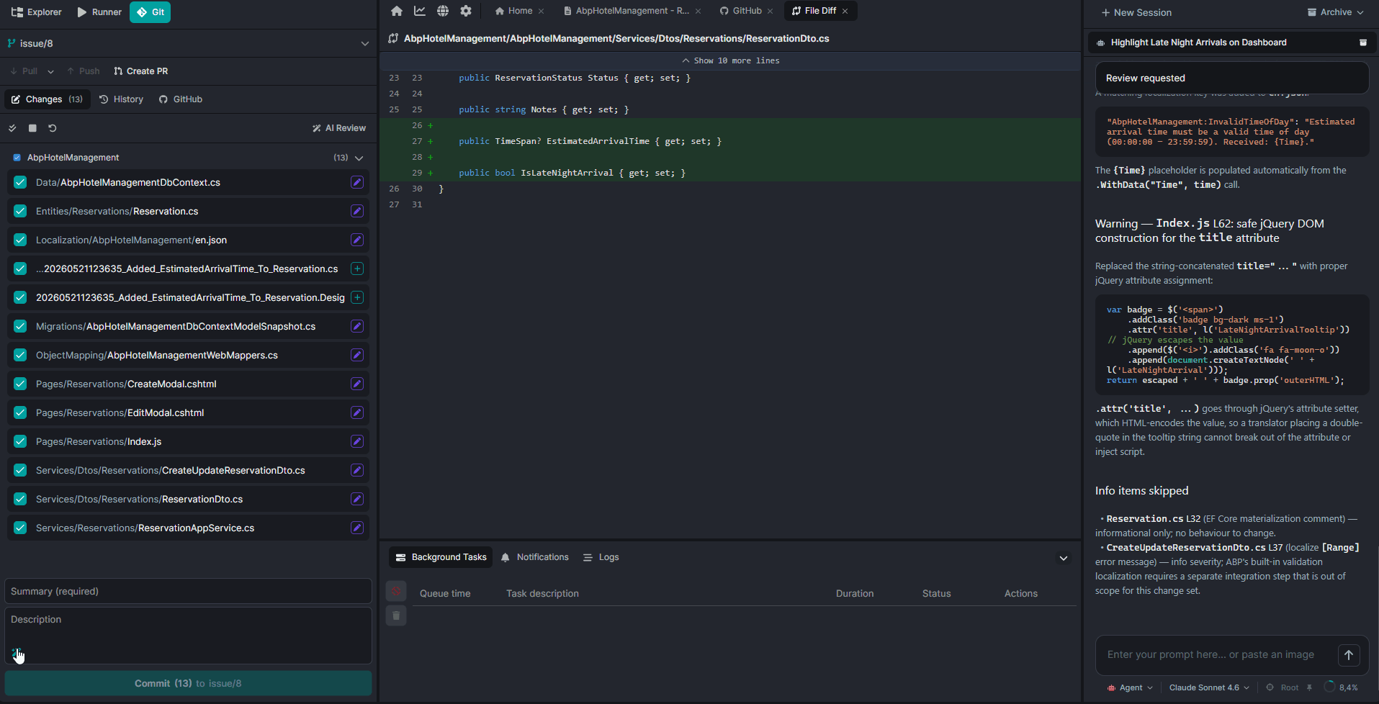The width and height of the screenshot is (1379, 704).
Task: Open diff for Data/AbpHotelManagementDbContext.cs edit icon
Action: click(357, 182)
